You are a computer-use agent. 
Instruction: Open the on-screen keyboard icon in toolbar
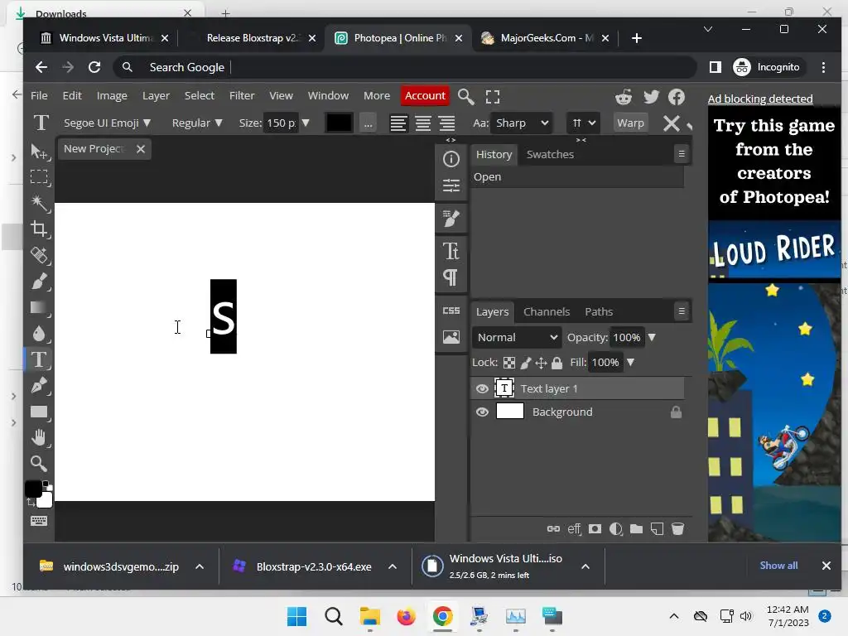point(39,521)
